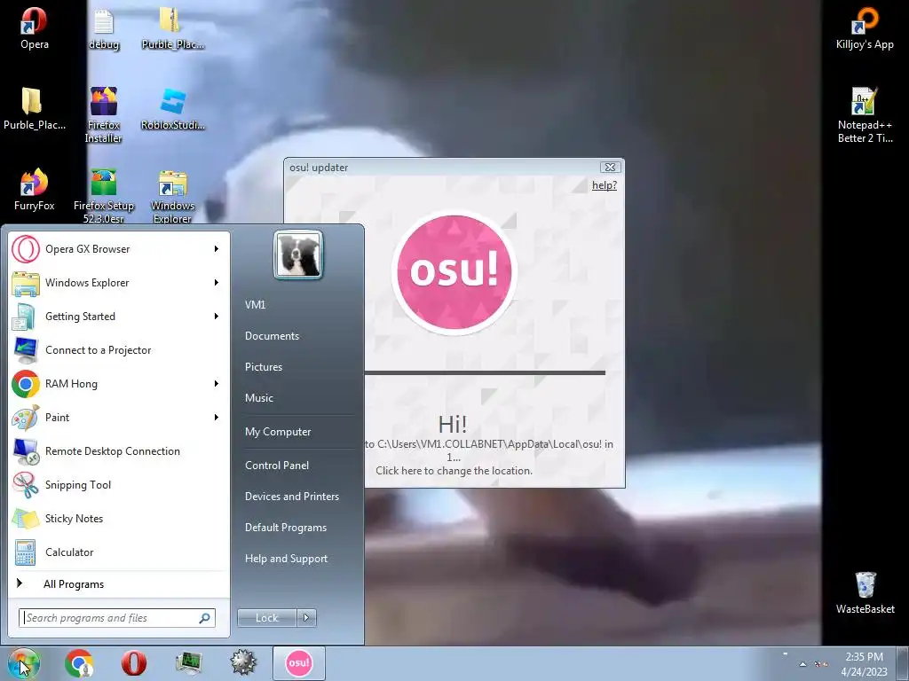The width and height of the screenshot is (909, 681).
Task: Click the pink osu! logo
Action: pyautogui.click(x=454, y=272)
